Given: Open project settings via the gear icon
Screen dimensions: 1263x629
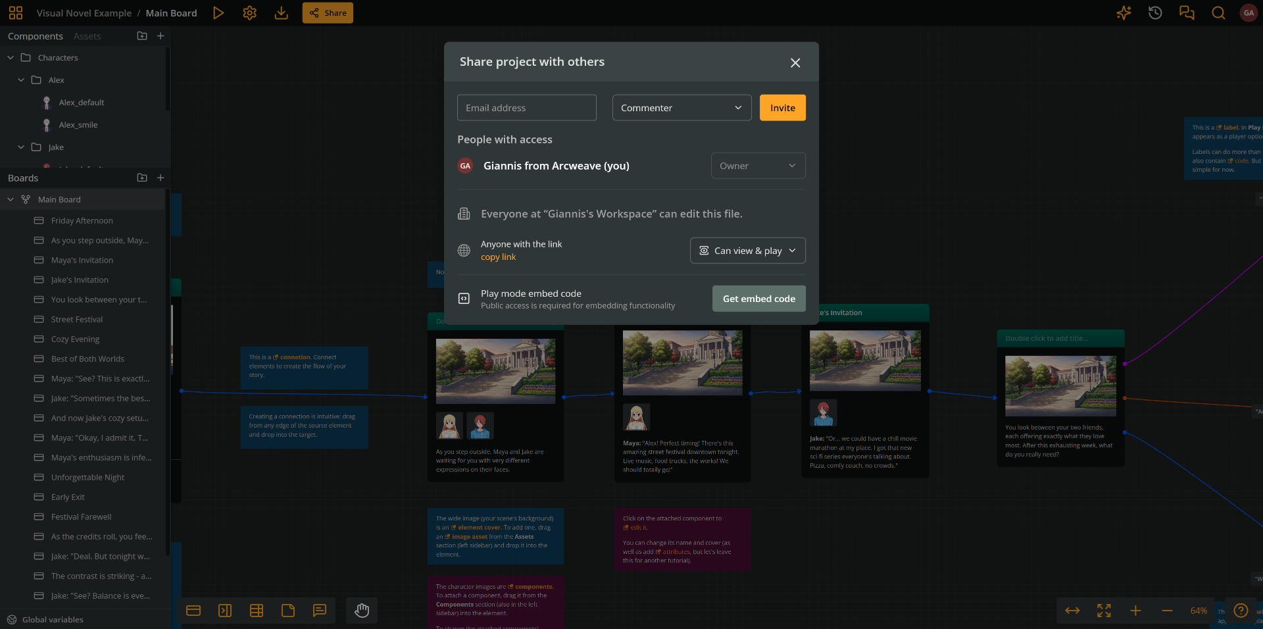Looking at the screenshot, I should [249, 13].
